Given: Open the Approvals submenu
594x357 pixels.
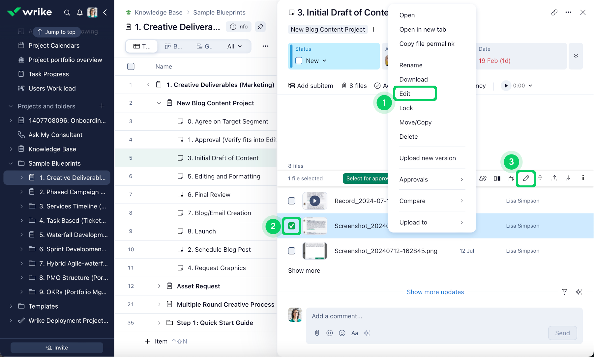Looking at the screenshot, I should pos(432,179).
